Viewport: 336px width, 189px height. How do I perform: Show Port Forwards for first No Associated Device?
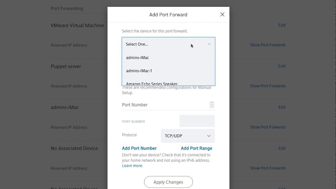pyautogui.click(x=268, y=168)
